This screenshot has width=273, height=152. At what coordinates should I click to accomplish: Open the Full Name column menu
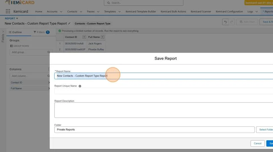(x=102, y=37)
